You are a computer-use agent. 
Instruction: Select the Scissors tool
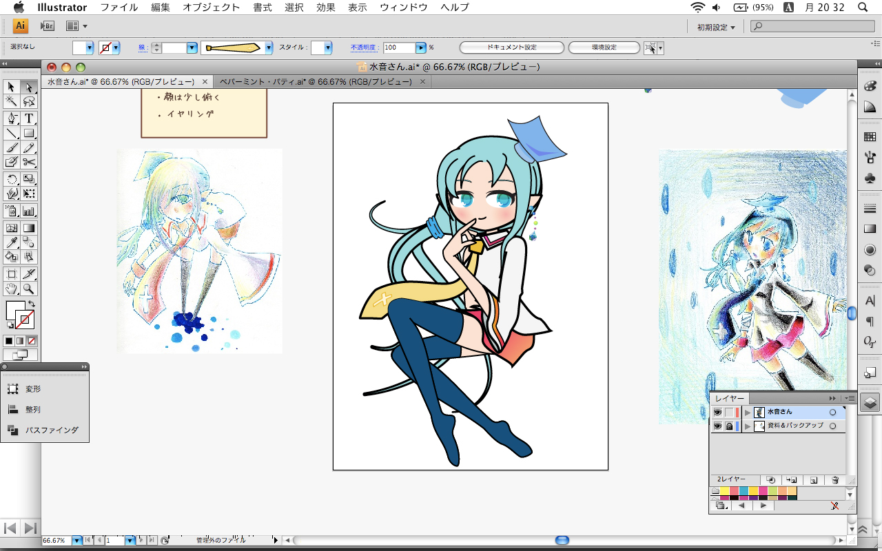29,162
